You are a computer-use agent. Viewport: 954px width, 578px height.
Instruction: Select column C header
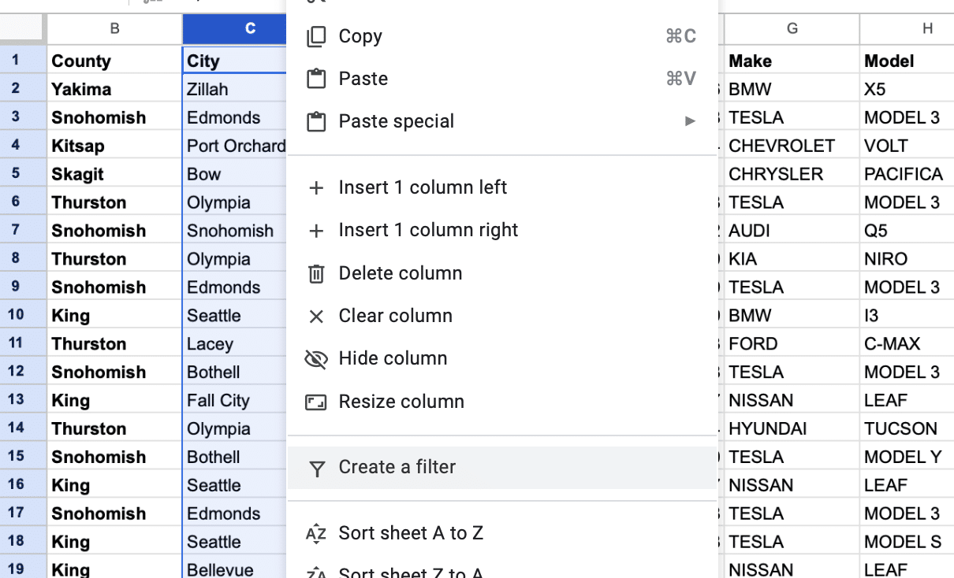tap(235, 29)
